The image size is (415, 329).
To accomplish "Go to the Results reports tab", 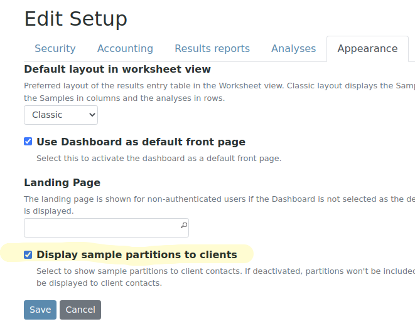I will (212, 48).
